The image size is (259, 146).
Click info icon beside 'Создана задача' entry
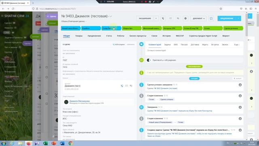[x=141, y=130]
